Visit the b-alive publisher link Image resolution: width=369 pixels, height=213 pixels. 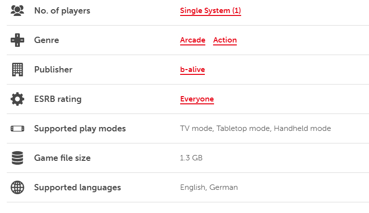192,70
